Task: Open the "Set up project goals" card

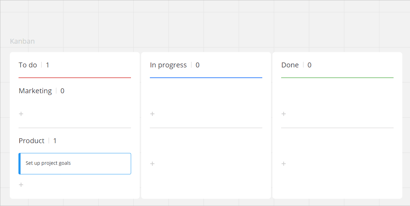Action: tap(75, 163)
